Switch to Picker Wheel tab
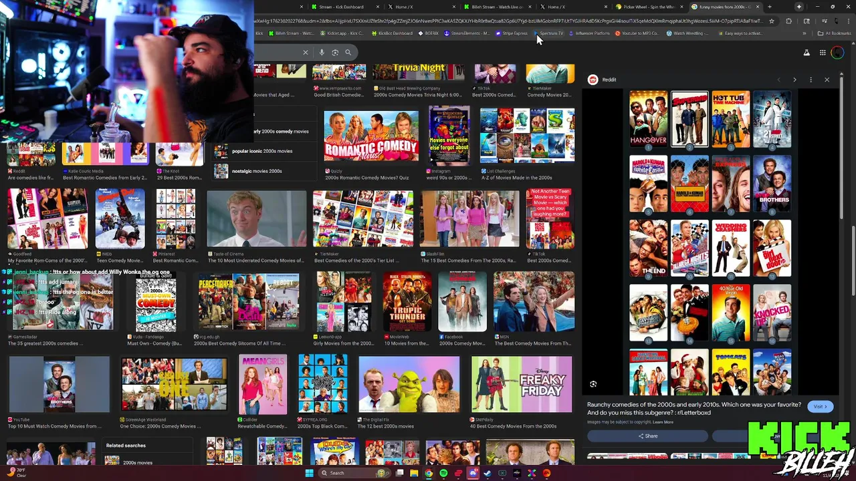856x481 pixels. 649,7
